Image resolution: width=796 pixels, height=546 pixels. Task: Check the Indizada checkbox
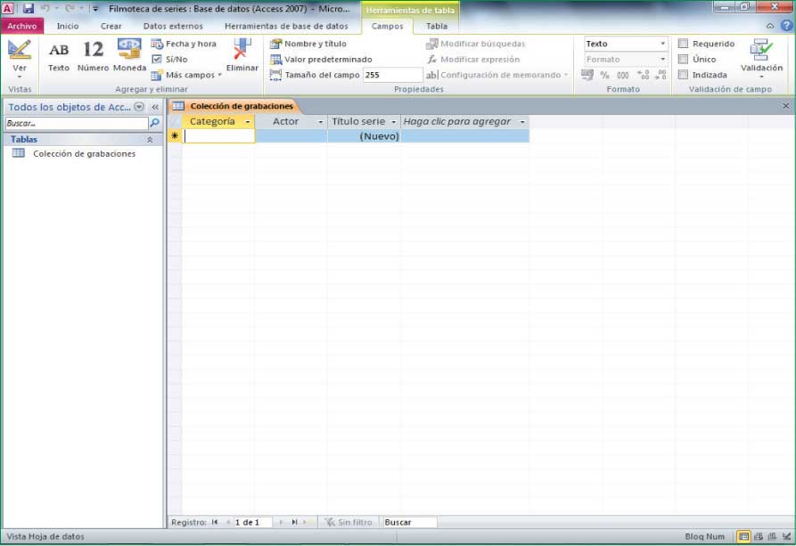[x=684, y=75]
